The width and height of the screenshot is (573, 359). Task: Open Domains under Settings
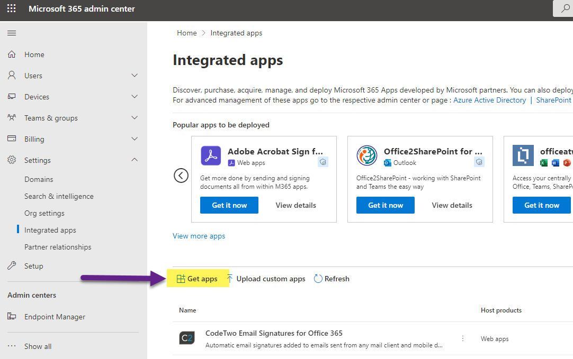(x=39, y=179)
